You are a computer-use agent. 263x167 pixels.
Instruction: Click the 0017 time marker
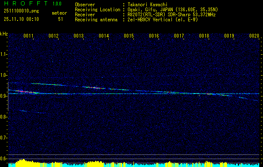click(x=179, y=36)
